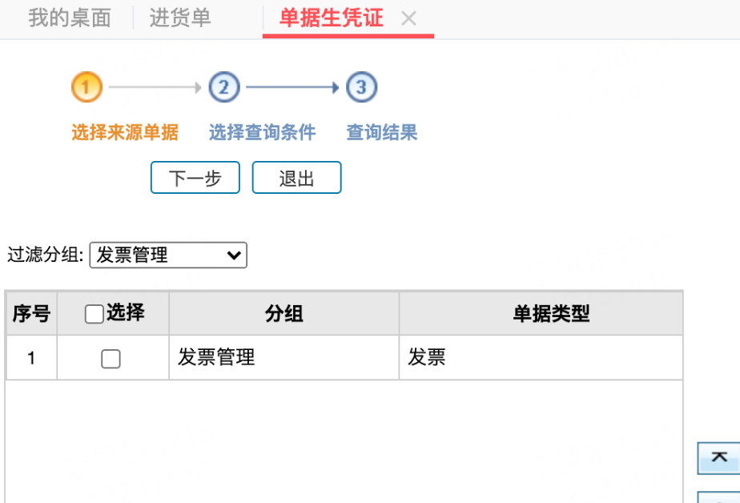Image resolution: width=740 pixels, height=503 pixels.
Task: Check the checkbox in row 1
Action: (x=111, y=359)
